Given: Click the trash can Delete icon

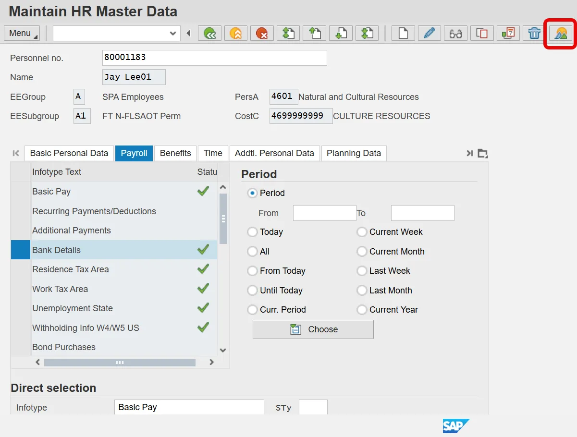Looking at the screenshot, I should pyautogui.click(x=534, y=33).
